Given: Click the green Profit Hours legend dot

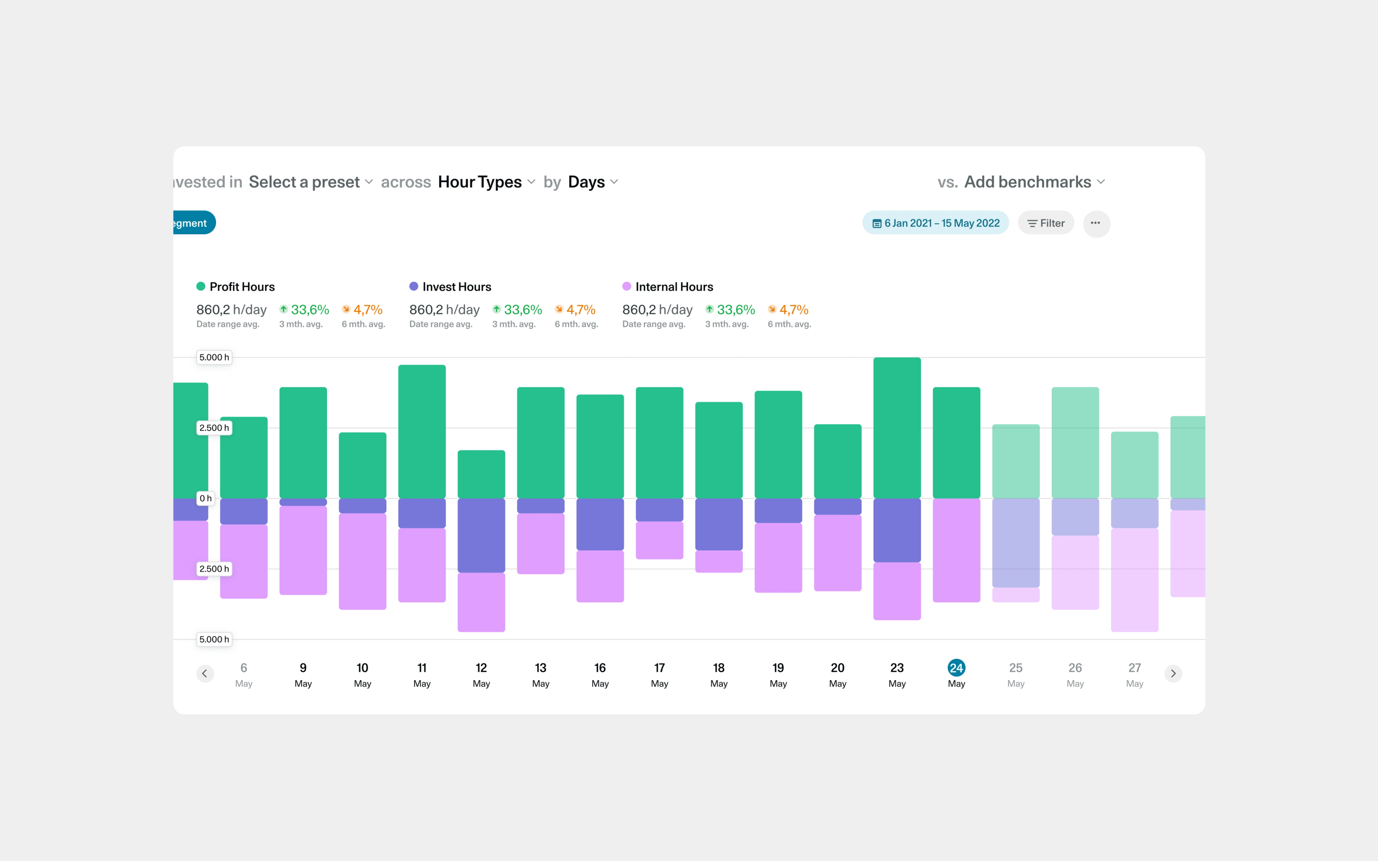Looking at the screenshot, I should [201, 286].
